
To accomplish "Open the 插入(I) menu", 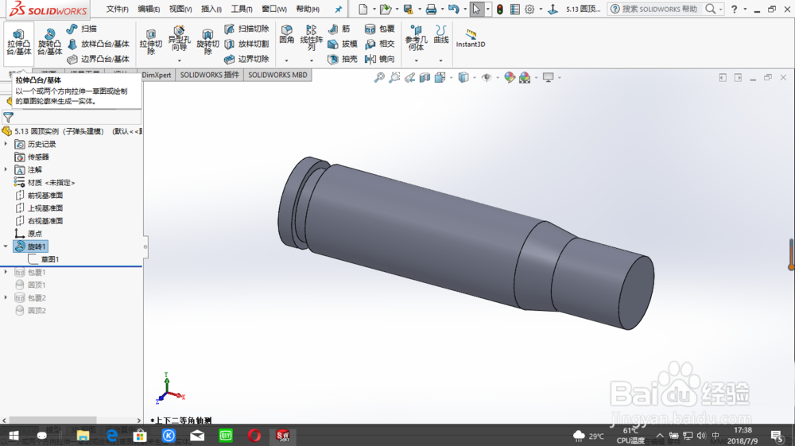I will [x=211, y=9].
